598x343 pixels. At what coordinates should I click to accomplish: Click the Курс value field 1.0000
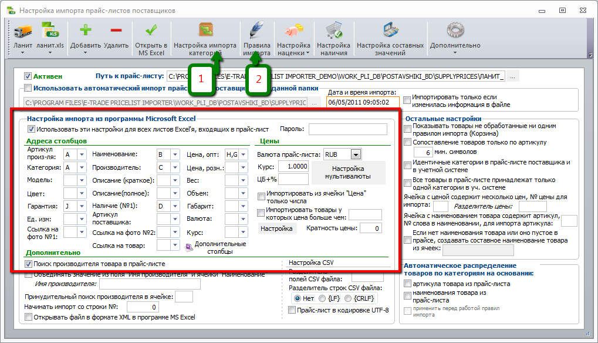[x=293, y=166]
